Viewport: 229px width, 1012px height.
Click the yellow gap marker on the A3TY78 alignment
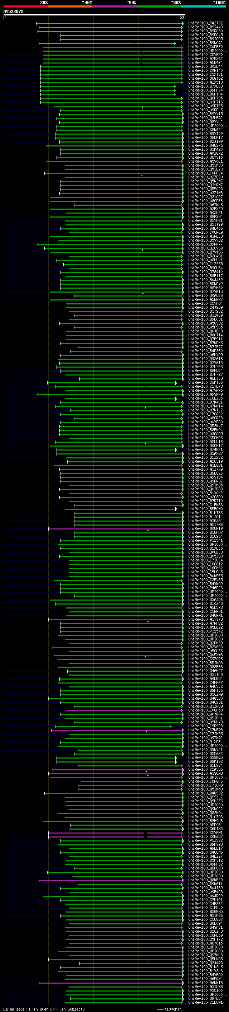click(148, 621)
